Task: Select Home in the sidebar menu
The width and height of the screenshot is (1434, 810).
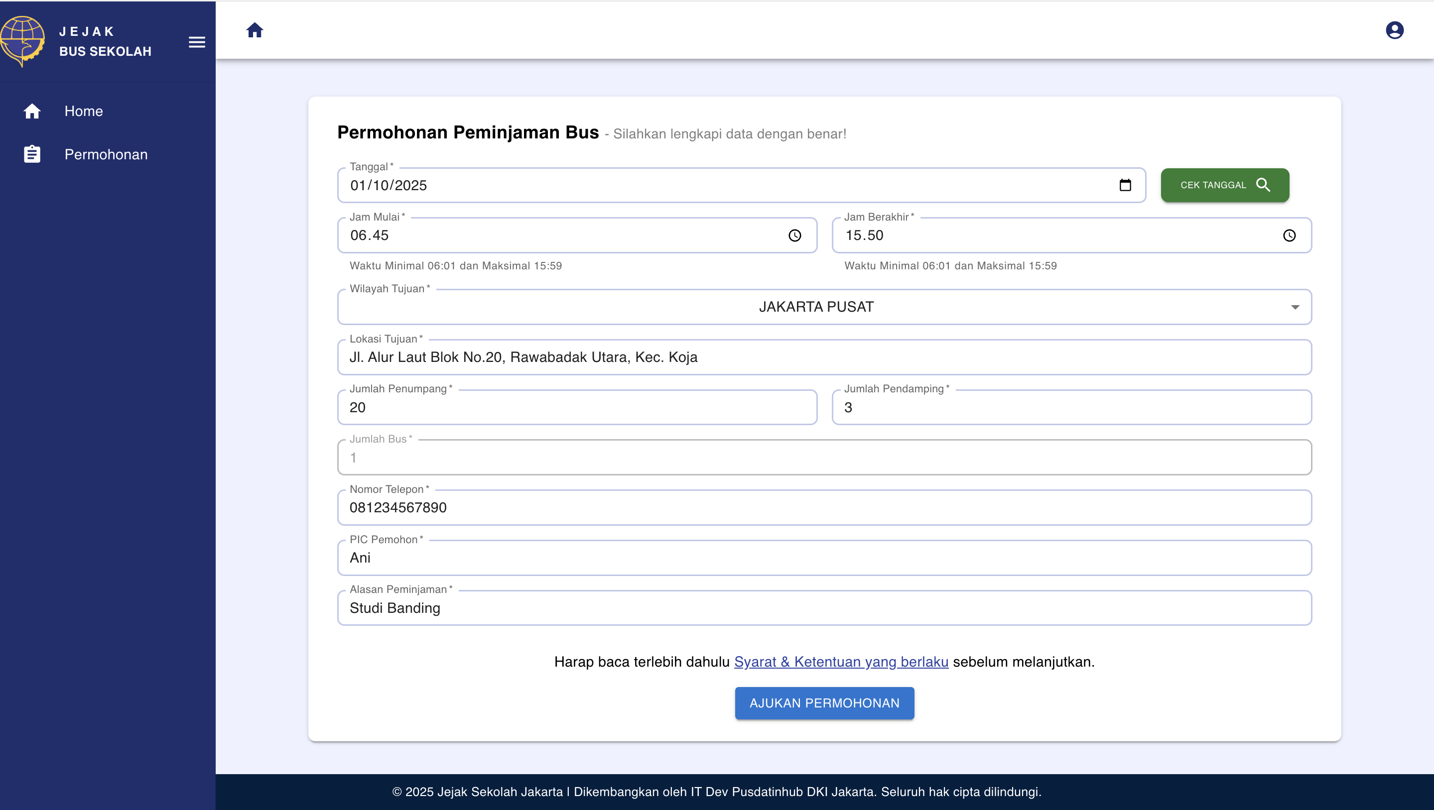Action: tap(84, 111)
